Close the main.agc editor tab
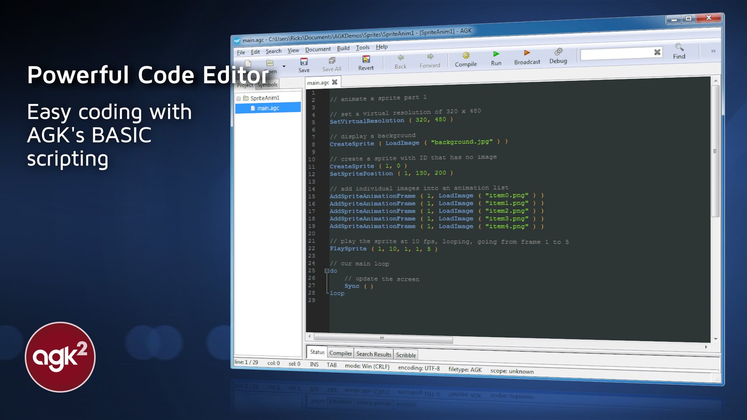This screenshot has height=420, width=747. click(335, 82)
